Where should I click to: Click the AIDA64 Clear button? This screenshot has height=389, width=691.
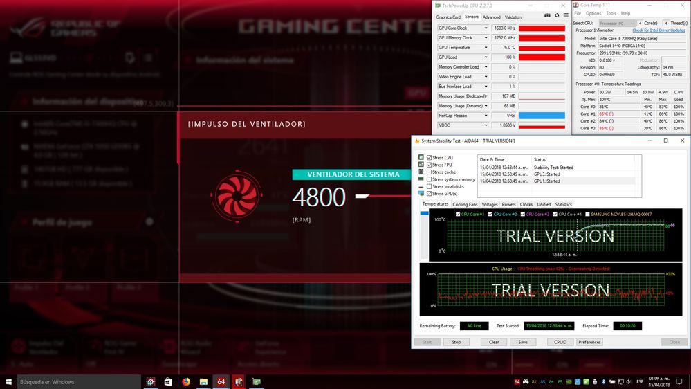494,342
